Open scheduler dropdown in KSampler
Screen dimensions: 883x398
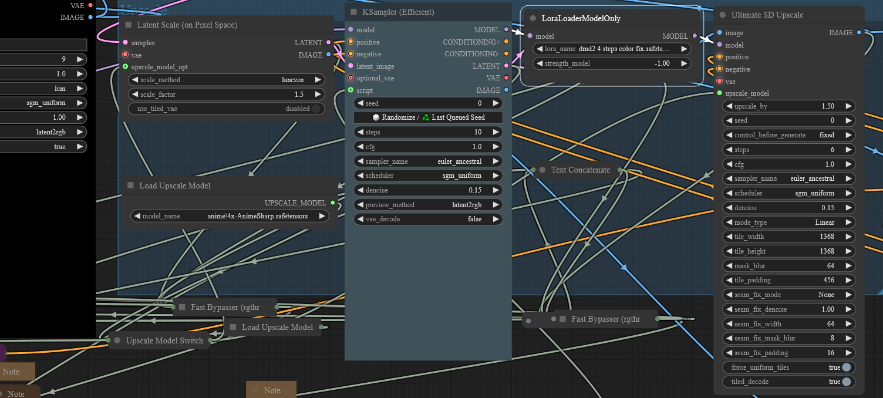[428, 176]
